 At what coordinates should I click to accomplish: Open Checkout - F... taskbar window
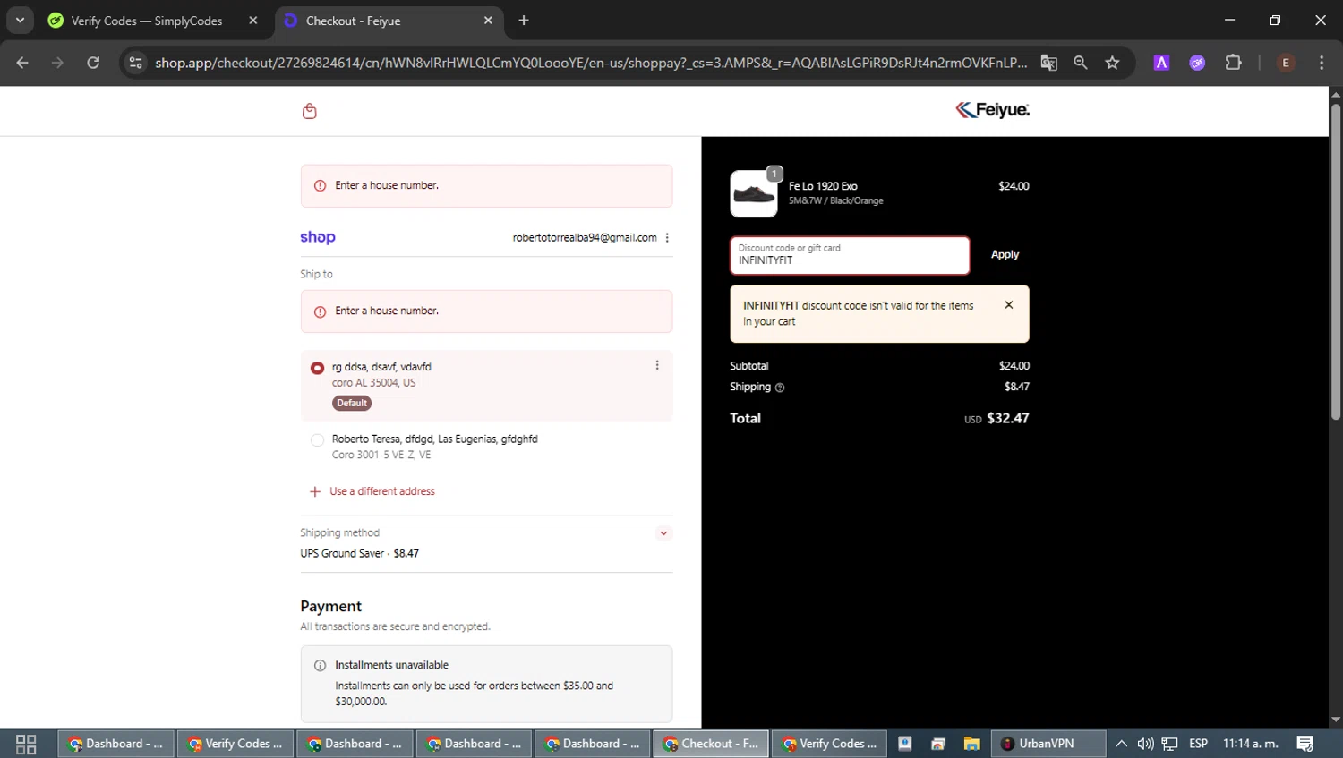(711, 744)
